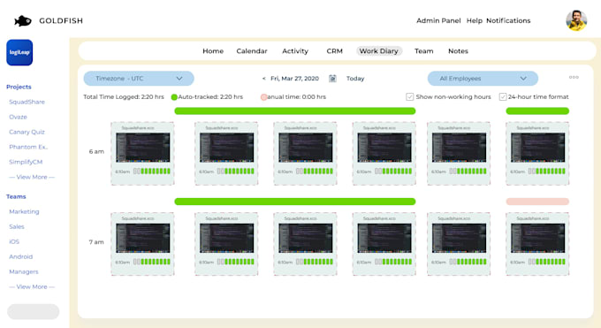Switch to the Activity tab
The width and height of the screenshot is (601, 328).
(x=295, y=51)
